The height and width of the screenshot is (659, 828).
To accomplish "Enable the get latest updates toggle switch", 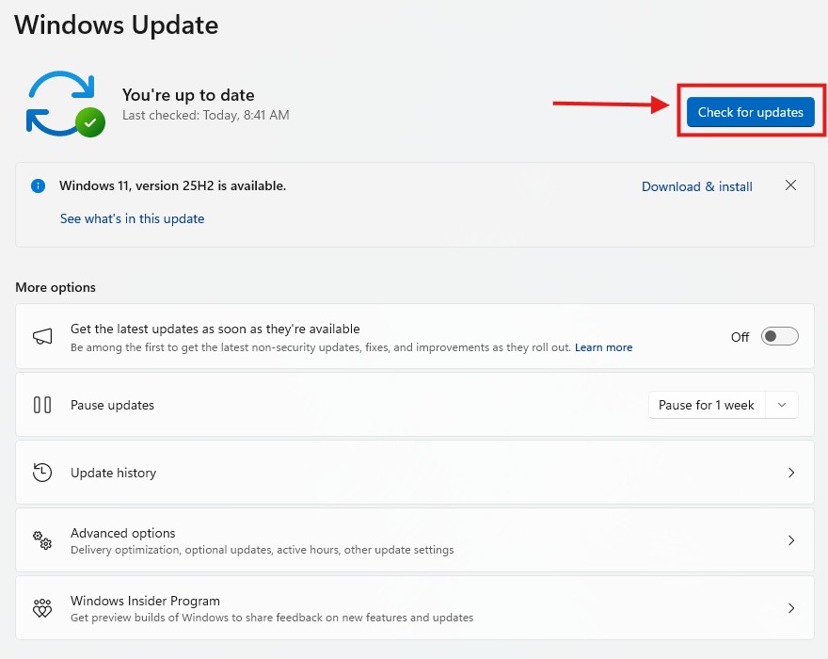I will point(779,337).
